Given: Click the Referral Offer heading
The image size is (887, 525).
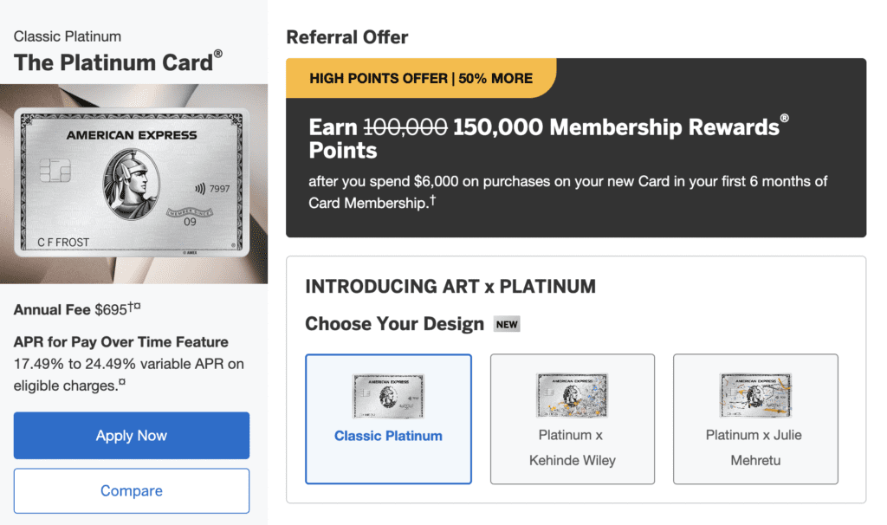Looking at the screenshot, I should (x=347, y=37).
